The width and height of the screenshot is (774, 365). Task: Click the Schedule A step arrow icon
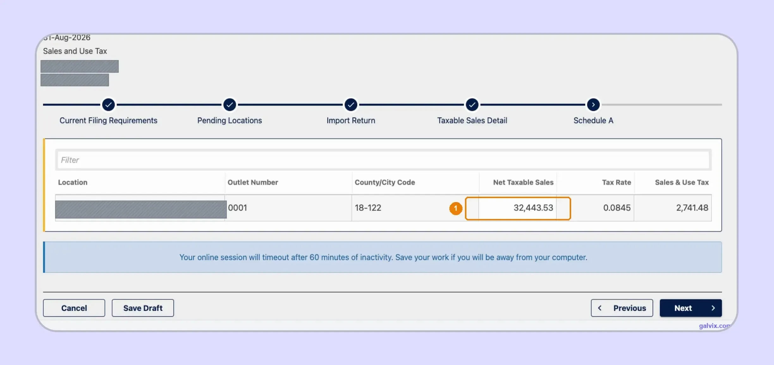point(593,105)
